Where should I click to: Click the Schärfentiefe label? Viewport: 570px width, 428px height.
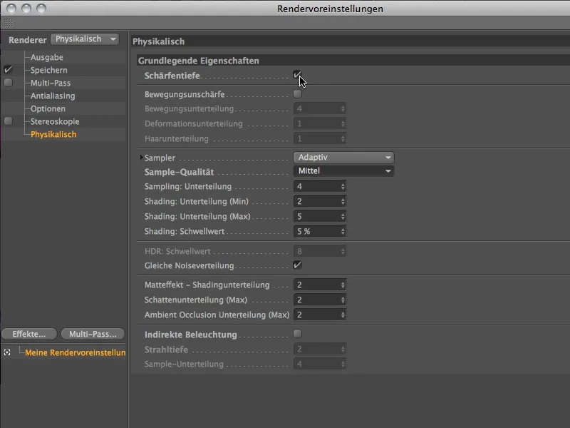point(172,76)
